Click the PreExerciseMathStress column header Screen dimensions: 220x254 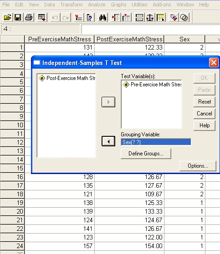(59, 39)
